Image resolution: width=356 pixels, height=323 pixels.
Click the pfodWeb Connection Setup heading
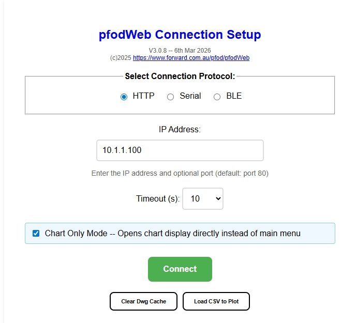pos(180,35)
